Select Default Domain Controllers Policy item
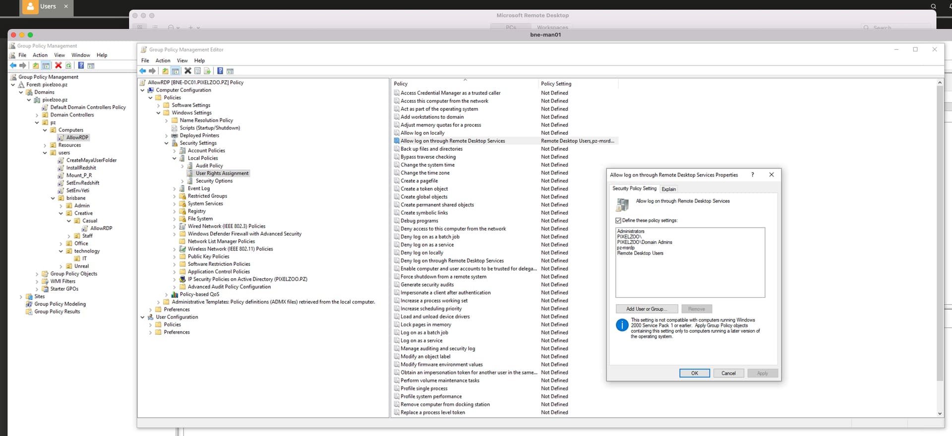The width and height of the screenshot is (952, 436). point(88,107)
